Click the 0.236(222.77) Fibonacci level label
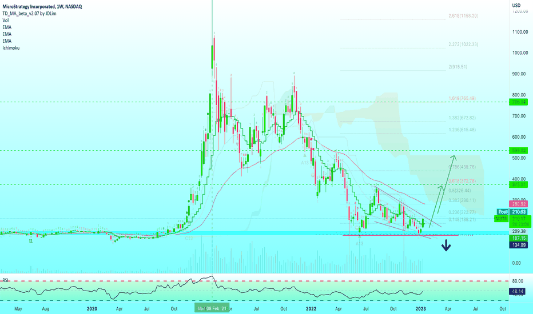This screenshot has height=314, width=533. click(x=462, y=212)
